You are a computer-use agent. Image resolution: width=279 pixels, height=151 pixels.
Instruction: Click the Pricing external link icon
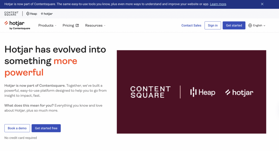click(77, 25)
